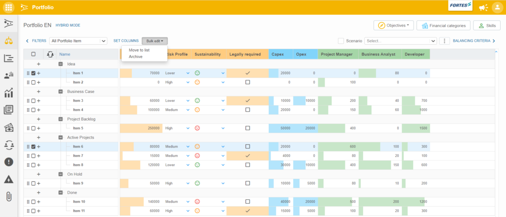Open the paperclip attachments icon
The width and height of the screenshot is (506, 217).
[x=9, y=197]
